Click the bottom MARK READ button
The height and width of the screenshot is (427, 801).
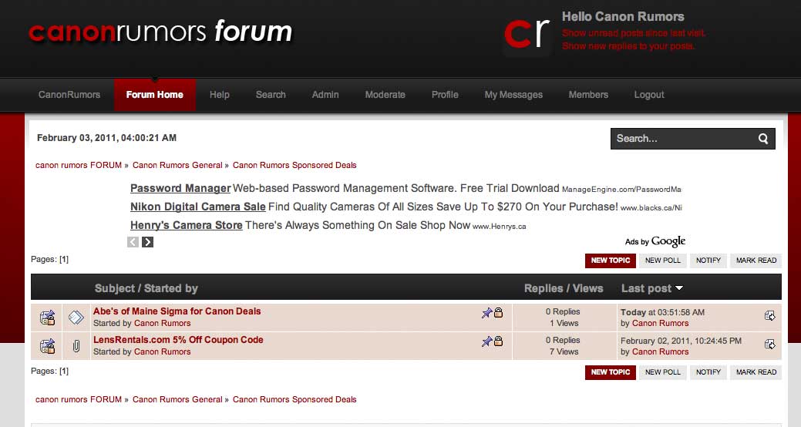(x=756, y=372)
